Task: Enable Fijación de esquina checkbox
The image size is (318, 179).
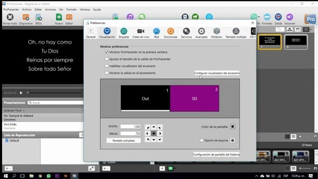Action: coord(202,140)
